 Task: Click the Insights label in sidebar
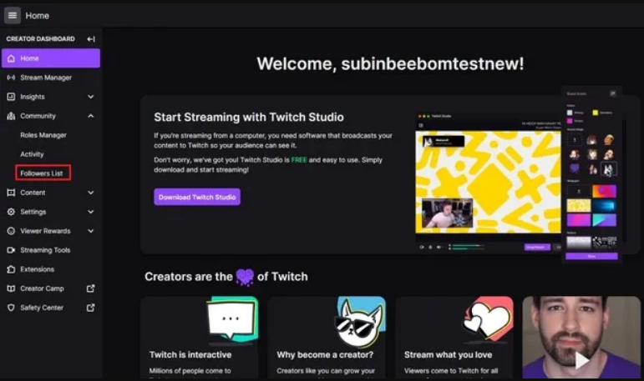(33, 97)
